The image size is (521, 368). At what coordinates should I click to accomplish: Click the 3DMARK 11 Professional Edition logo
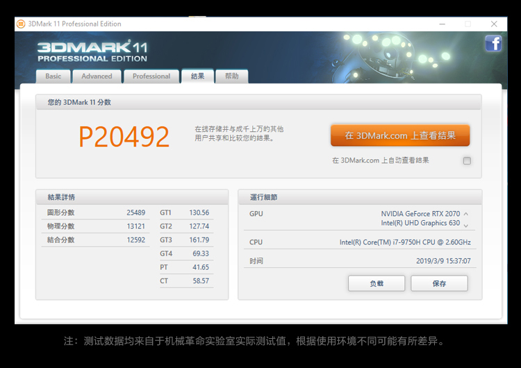click(92, 51)
